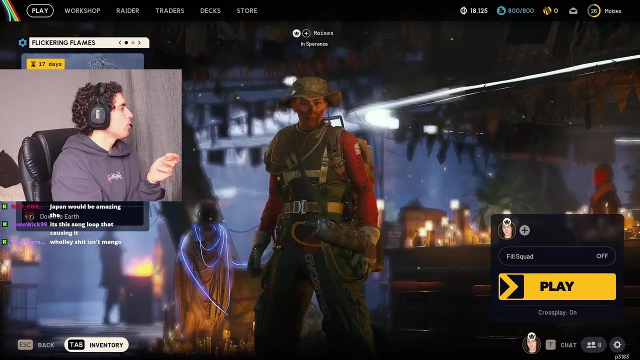
Task: Click the blue token icon beside 800/800
Action: 501,10
